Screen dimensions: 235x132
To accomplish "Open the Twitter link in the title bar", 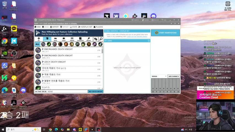I will [x=145, y=20].
